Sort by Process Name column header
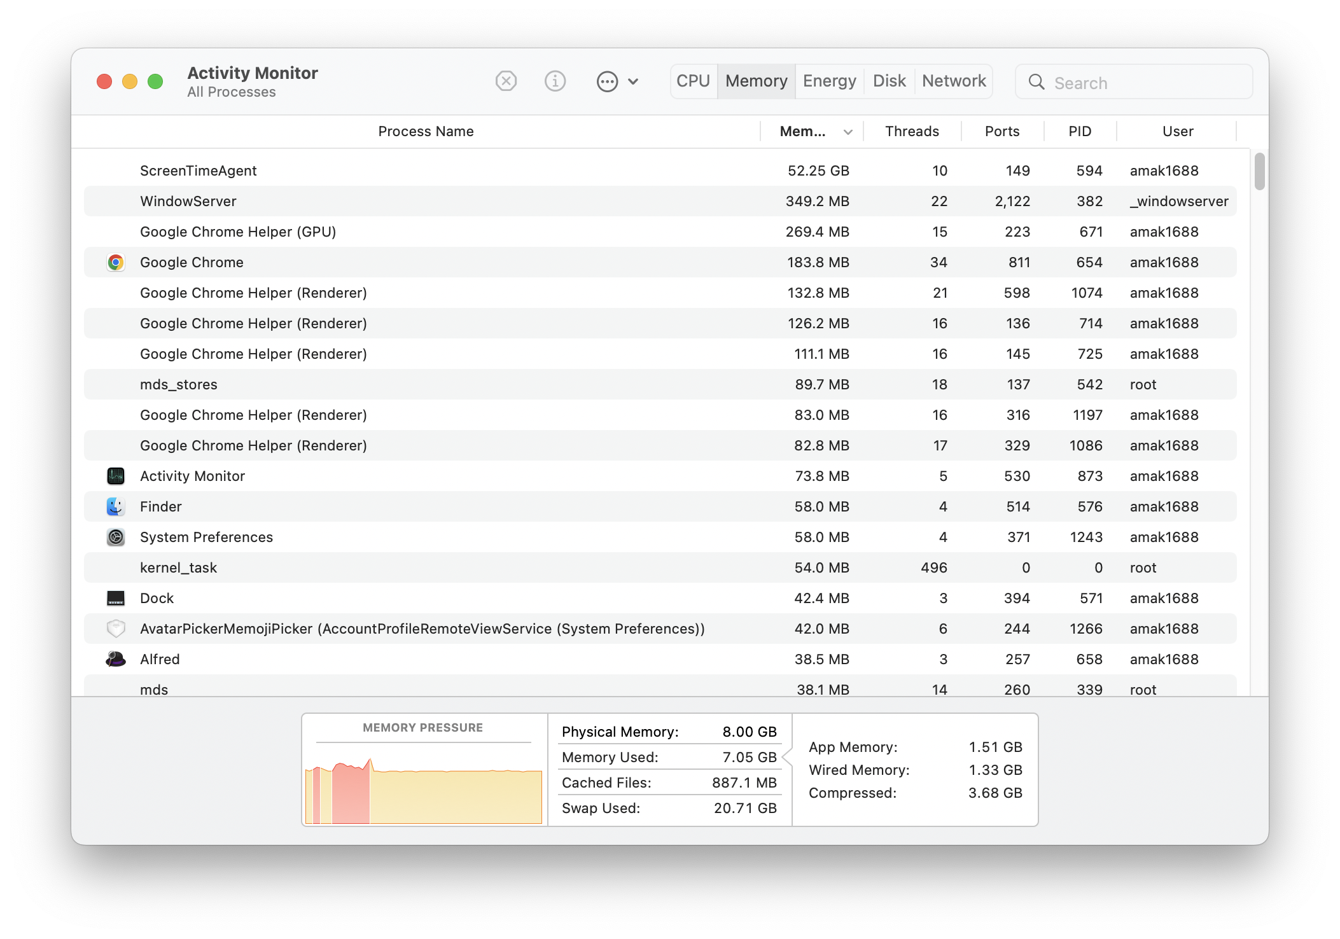The width and height of the screenshot is (1340, 939). (x=426, y=131)
